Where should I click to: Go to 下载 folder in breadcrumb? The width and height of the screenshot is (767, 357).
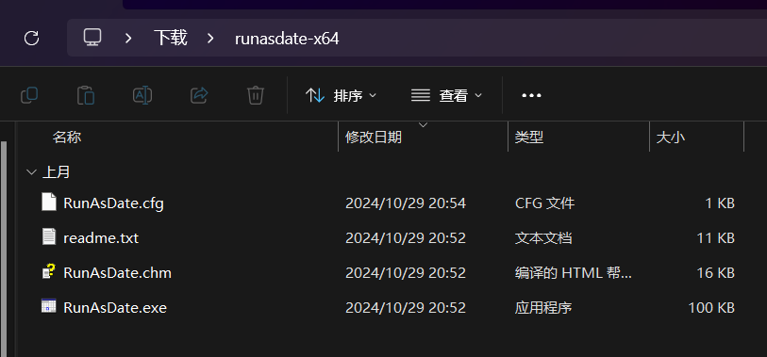170,38
